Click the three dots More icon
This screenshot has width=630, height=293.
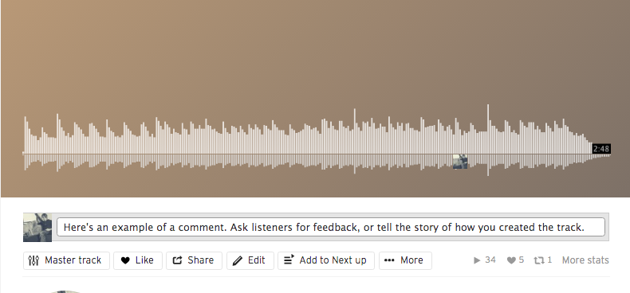click(389, 260)
